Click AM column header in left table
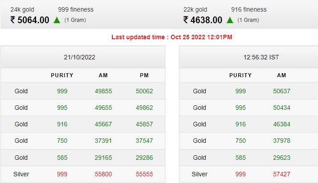 [x=103, y=75]
